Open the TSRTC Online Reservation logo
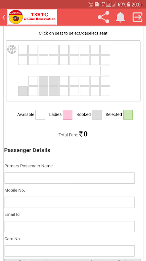This screenshot has width=146, height=261. tap(32, 17)
